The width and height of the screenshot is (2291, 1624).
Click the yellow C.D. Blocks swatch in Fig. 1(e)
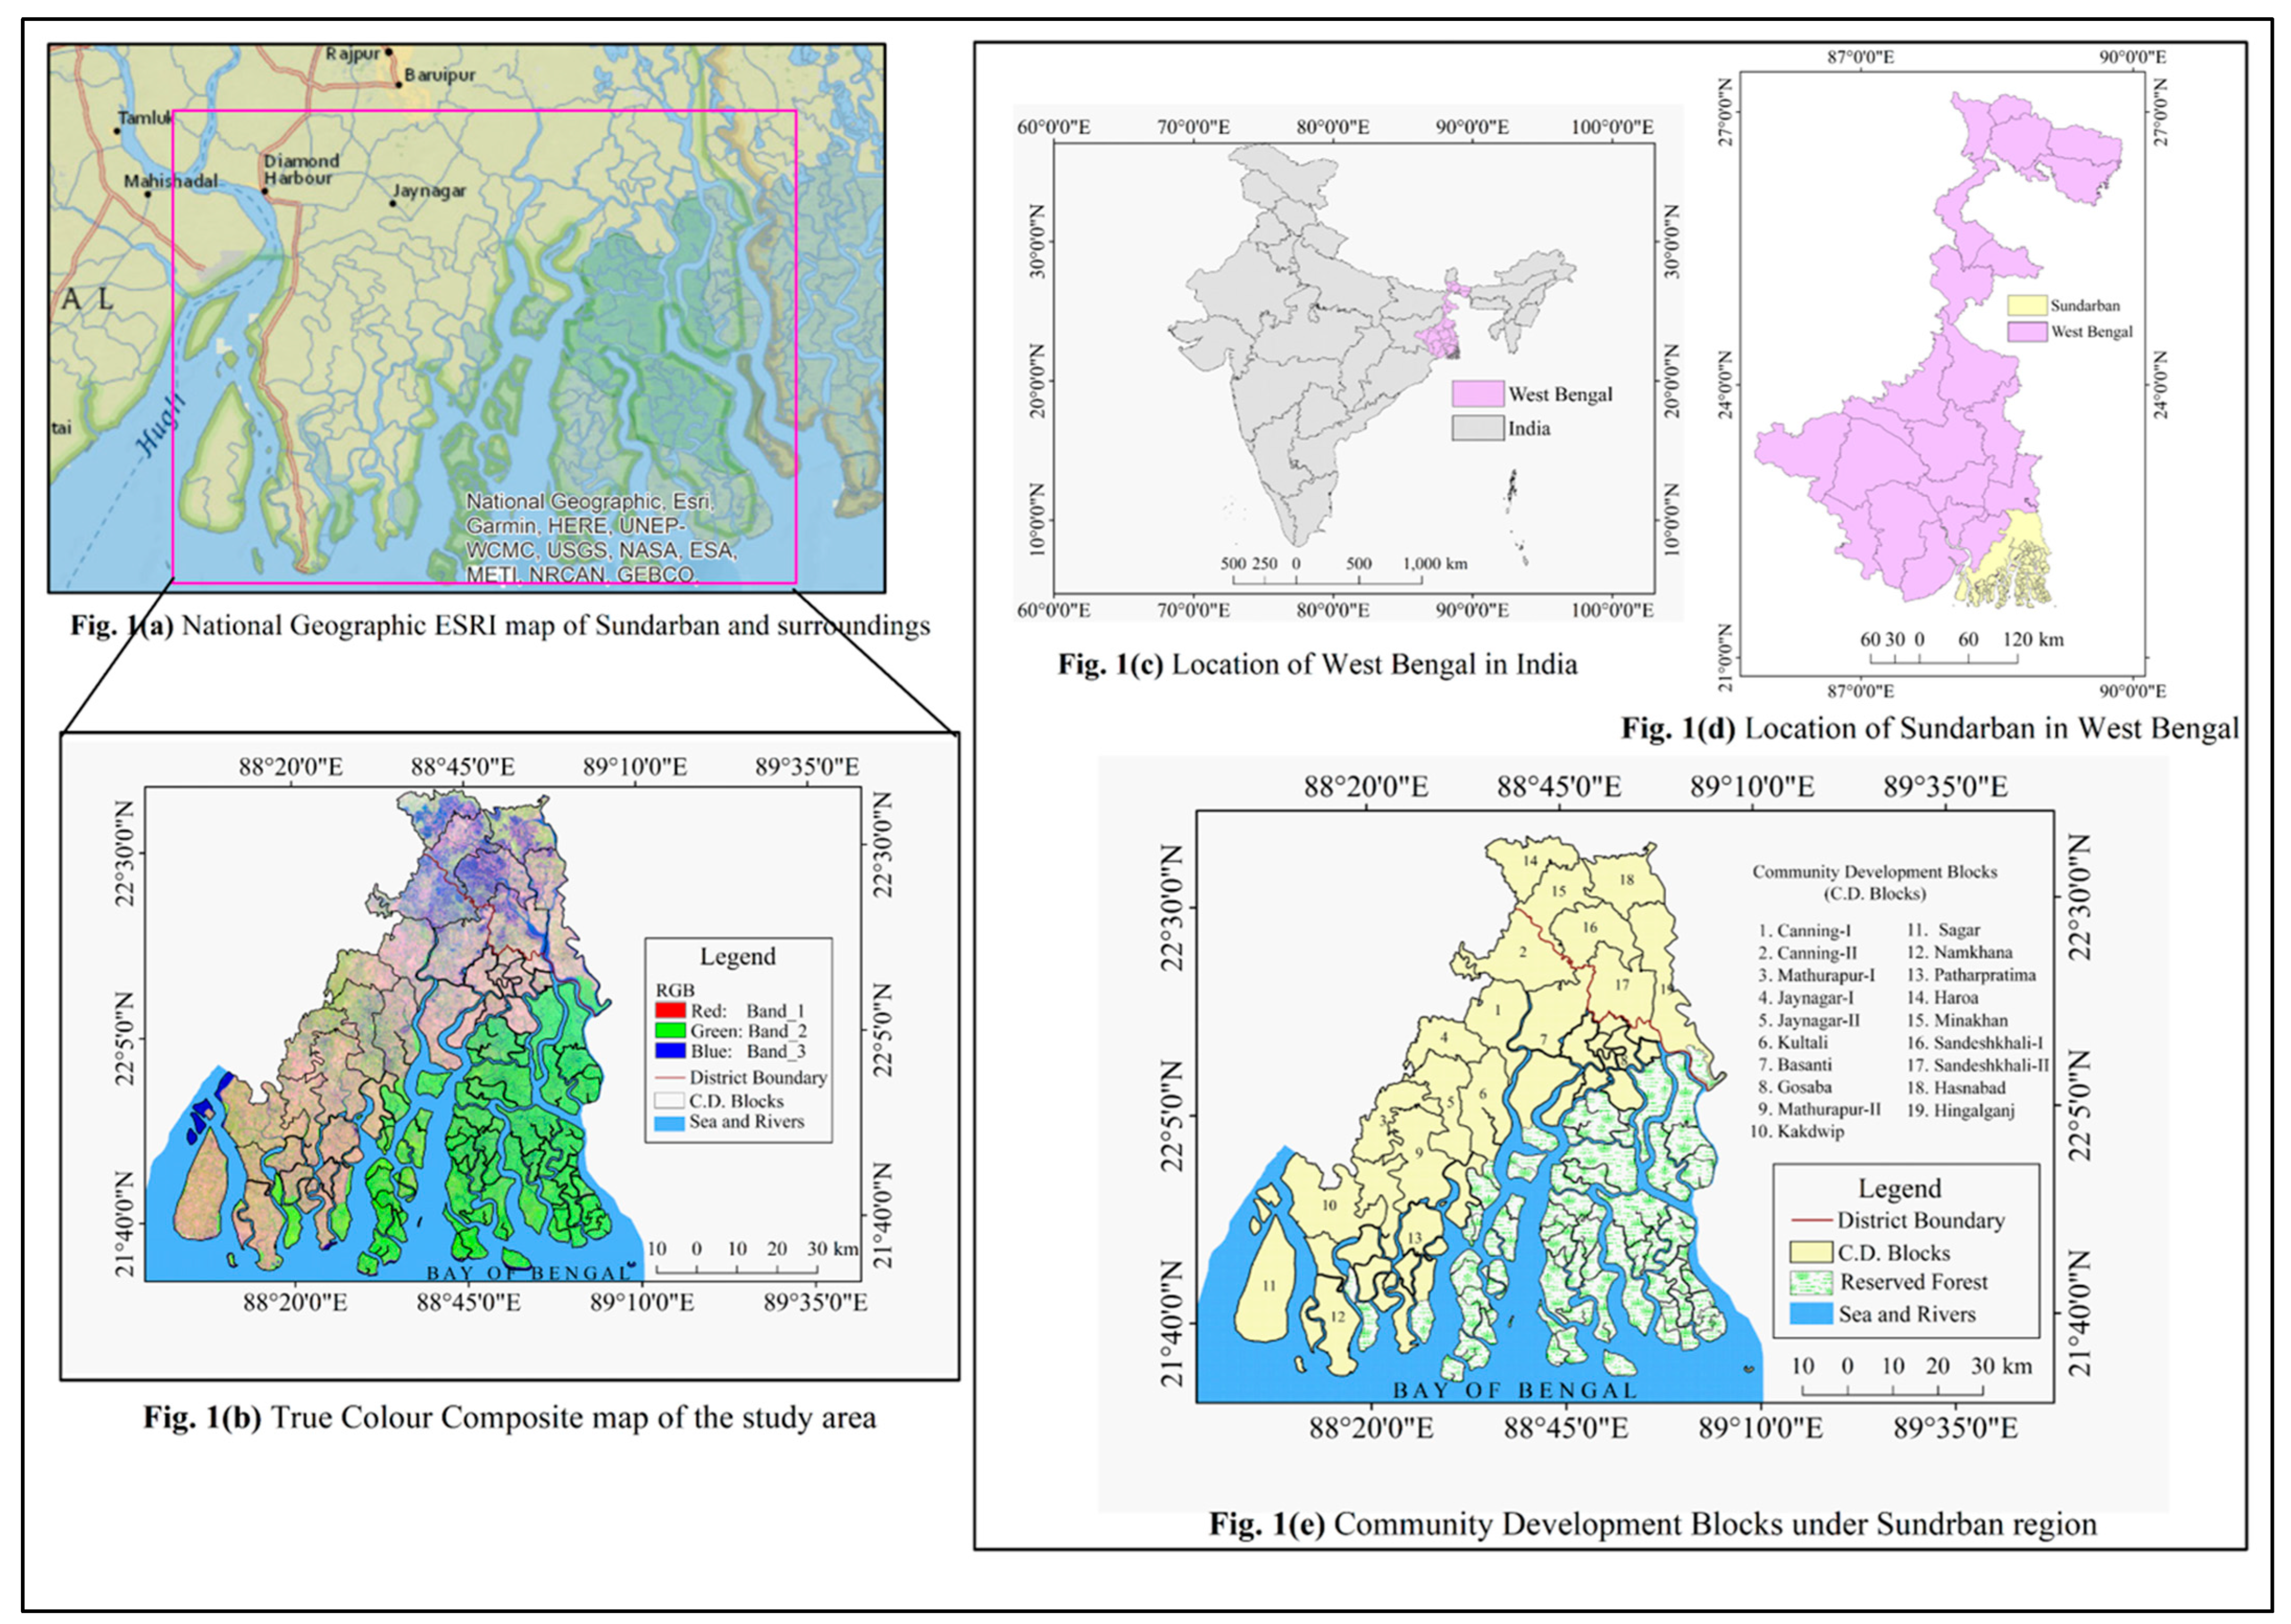tap(1811, 1253)
